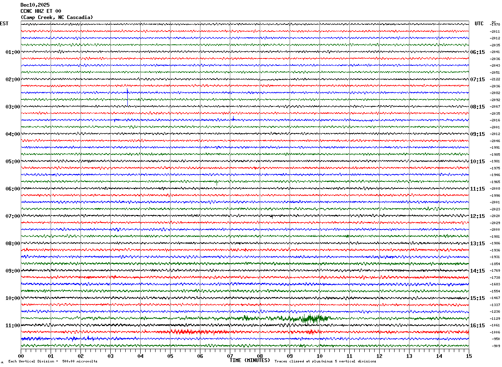
Task: Click minute tick label '00' on time axis
Action: tap(21, 356)
